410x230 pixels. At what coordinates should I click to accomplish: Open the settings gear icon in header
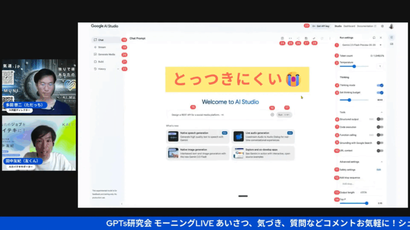point(382,26)
